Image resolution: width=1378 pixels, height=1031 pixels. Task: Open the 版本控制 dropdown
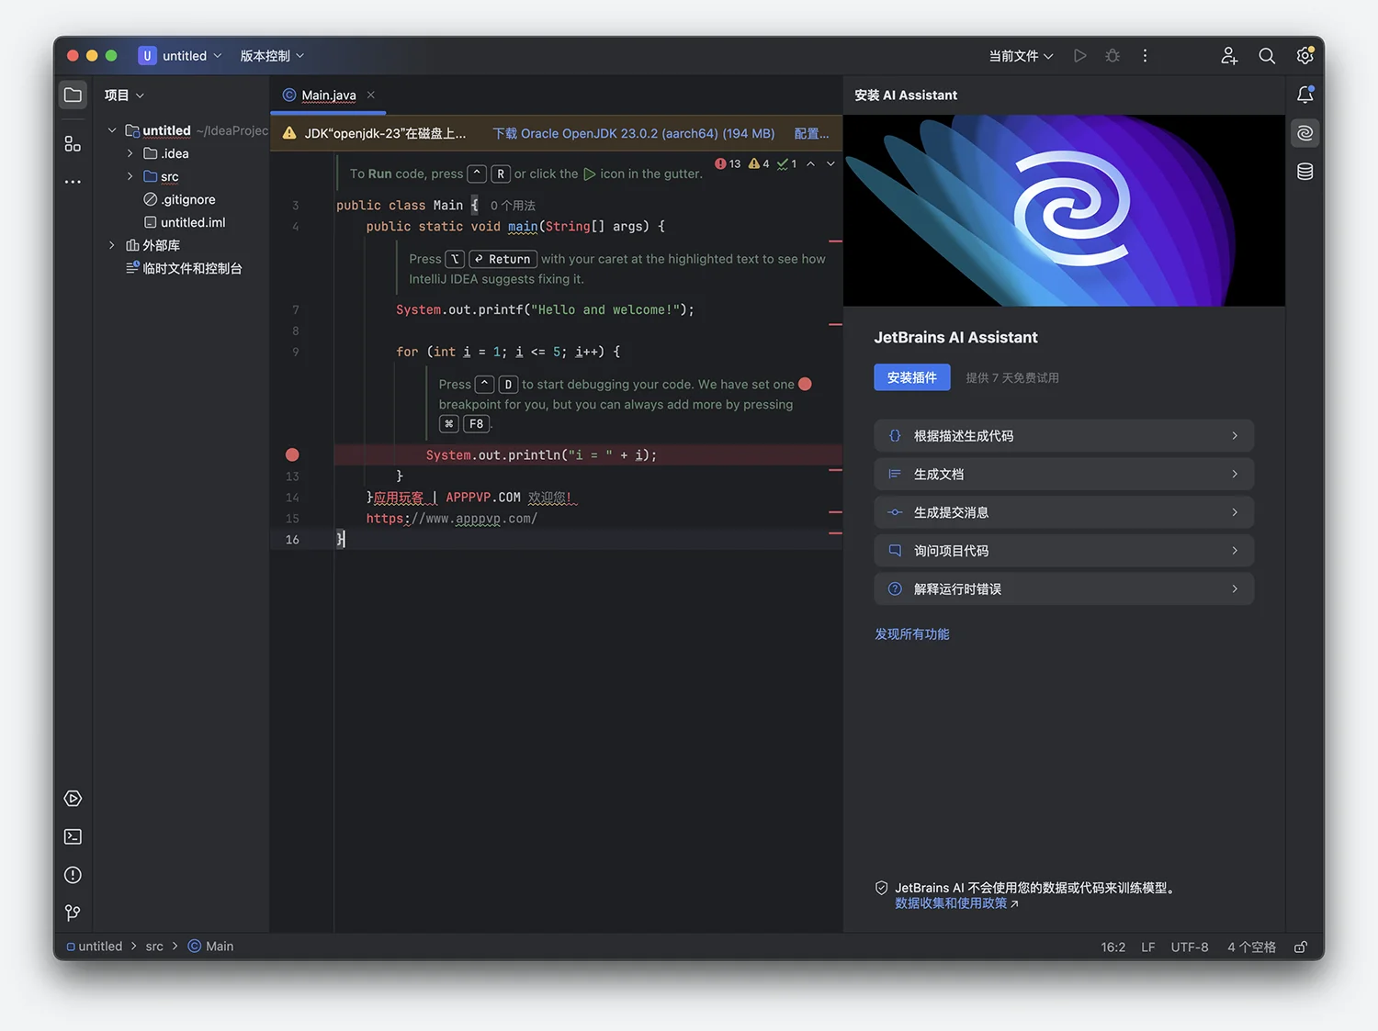tap(272, 56)
